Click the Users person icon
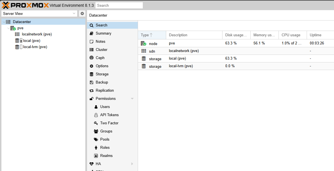The image size is (334, 171). click(x=96, y=107)
